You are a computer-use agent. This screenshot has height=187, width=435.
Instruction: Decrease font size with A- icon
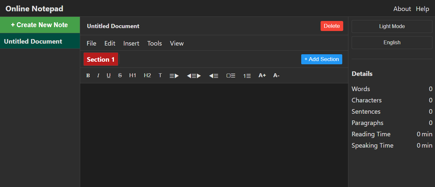pyautogui.click(x=276, y=75)
